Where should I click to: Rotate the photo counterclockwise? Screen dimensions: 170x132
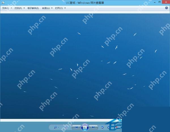(102, 127)
